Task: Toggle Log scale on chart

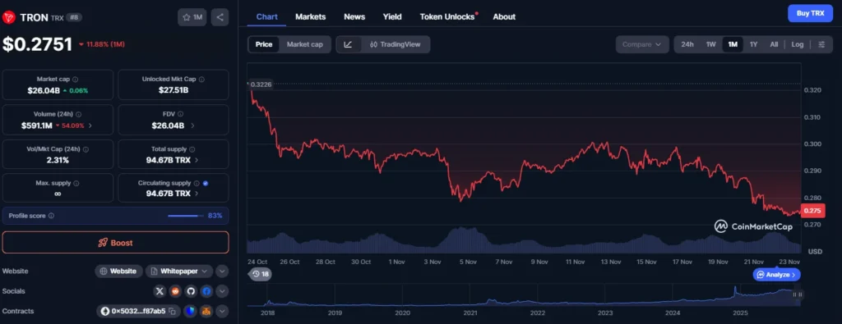Action: (798, 44)
